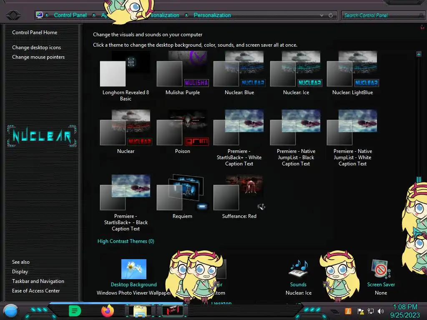
Task: Open the Screen Saver settings icon
Action: pyautogui.click(x=381, y=269)
